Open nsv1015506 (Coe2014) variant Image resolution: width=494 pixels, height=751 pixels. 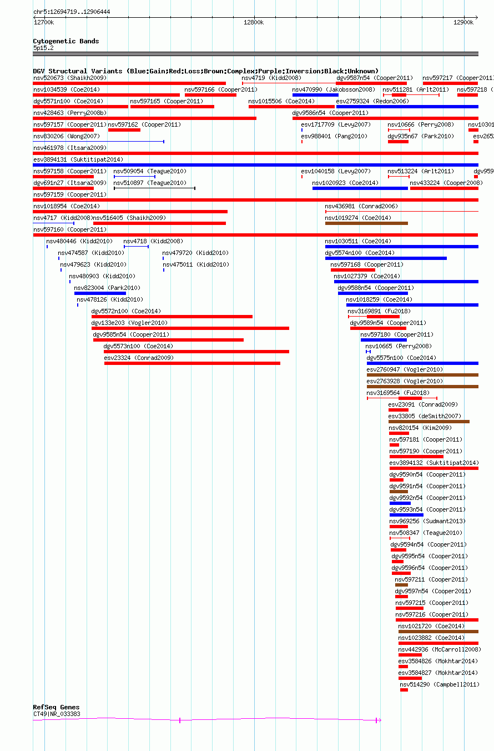pos(291,107)
